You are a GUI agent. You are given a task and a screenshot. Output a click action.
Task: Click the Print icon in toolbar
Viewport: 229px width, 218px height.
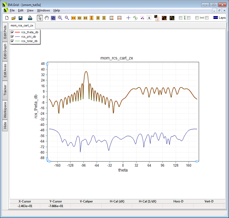coord(30,18)
